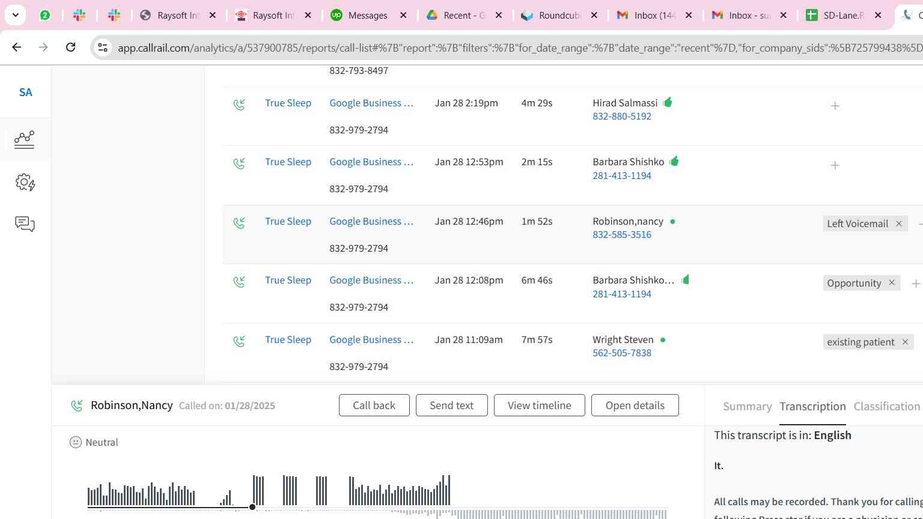
Task: Open the chat messages sidebar icon
Action: click(x=25, y=224)
